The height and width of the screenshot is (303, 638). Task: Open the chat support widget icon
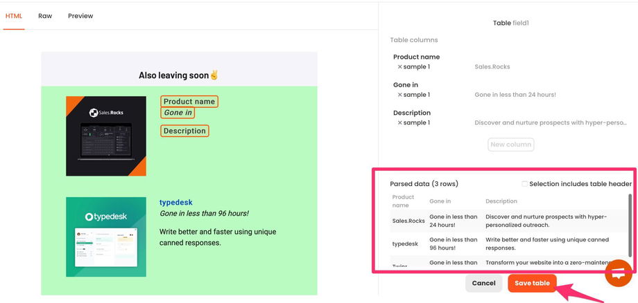pos(617,273)
